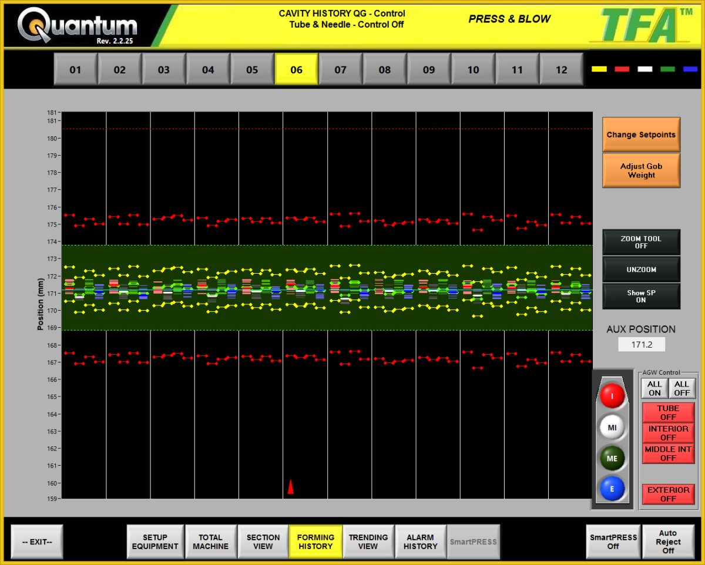This screenshot has width=705, height=565.
Task: Click Change Setpoints button
Action: [641, 134]
